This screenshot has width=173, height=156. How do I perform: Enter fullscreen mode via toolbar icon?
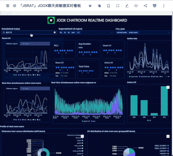118,6
